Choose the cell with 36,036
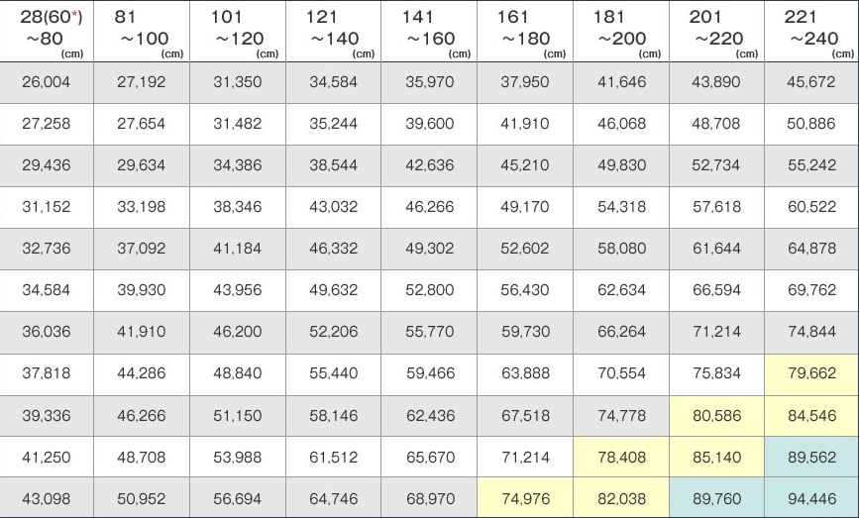This screenshot has width=859, height=518. point(46,332)
